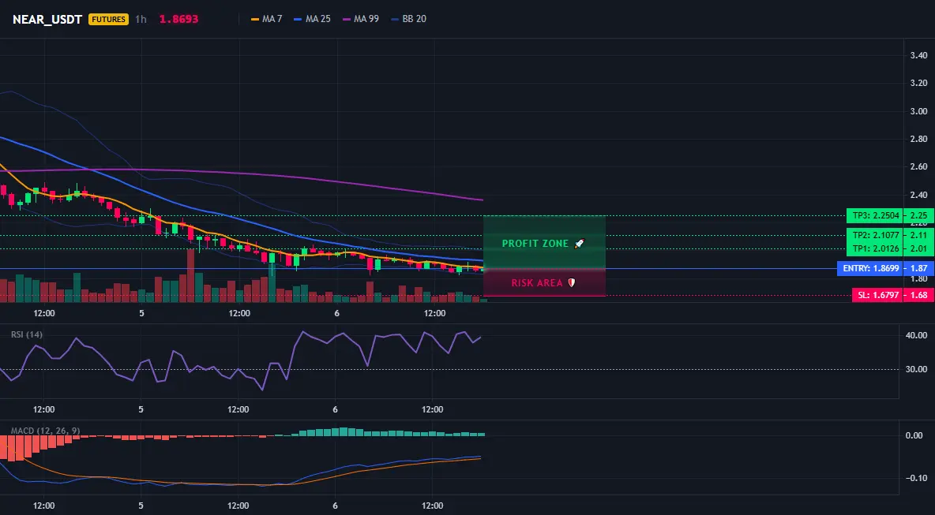
Task: Click the MACD (12, 26, 9) label
Action: [x=45, y=431]
